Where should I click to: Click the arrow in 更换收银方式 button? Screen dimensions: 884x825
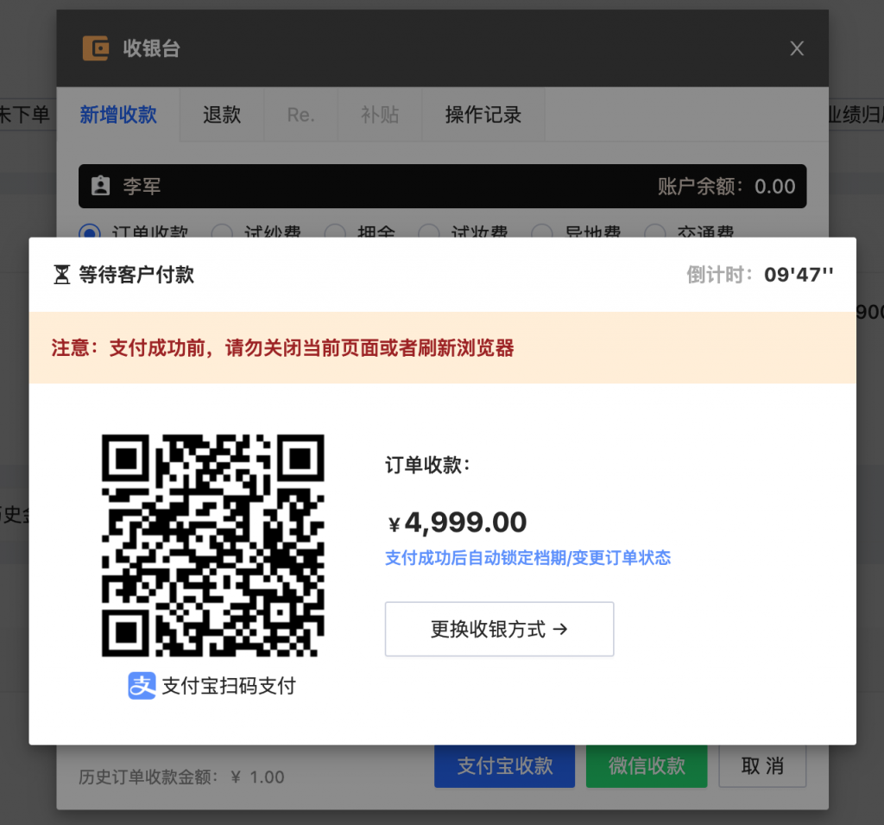(559, 629)
